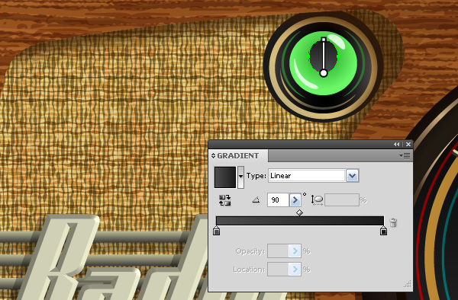Click the gradient annotator square endpoint on canvas
This screenshot has height=300, width=458.
coord(324,40)
